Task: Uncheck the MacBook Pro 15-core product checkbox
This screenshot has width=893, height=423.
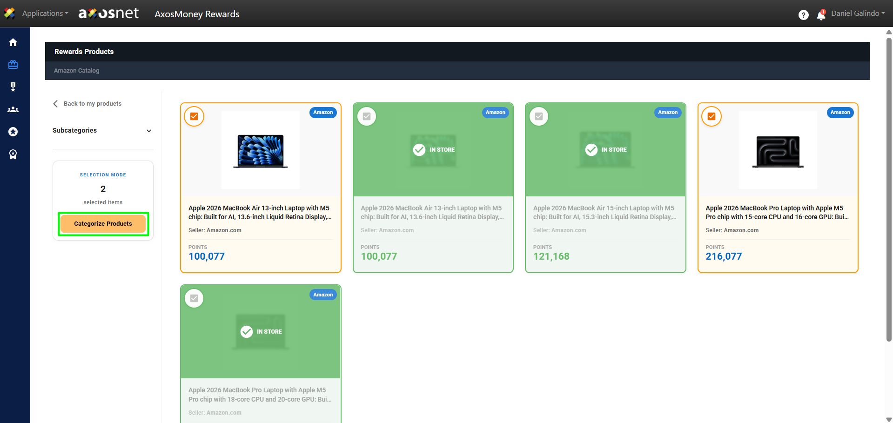Action: click(712, 116)
